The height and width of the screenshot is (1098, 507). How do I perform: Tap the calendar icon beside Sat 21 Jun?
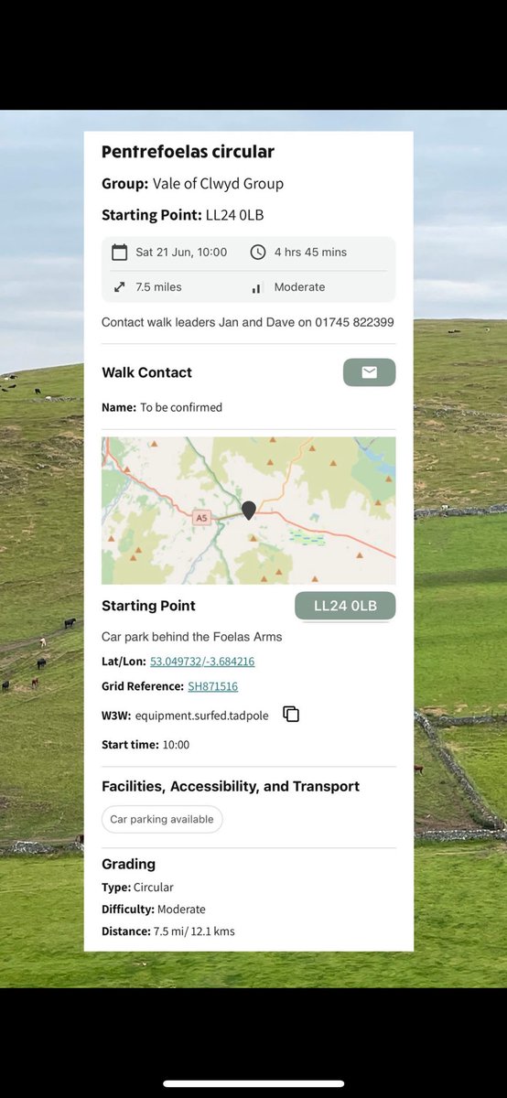point(119,252)
